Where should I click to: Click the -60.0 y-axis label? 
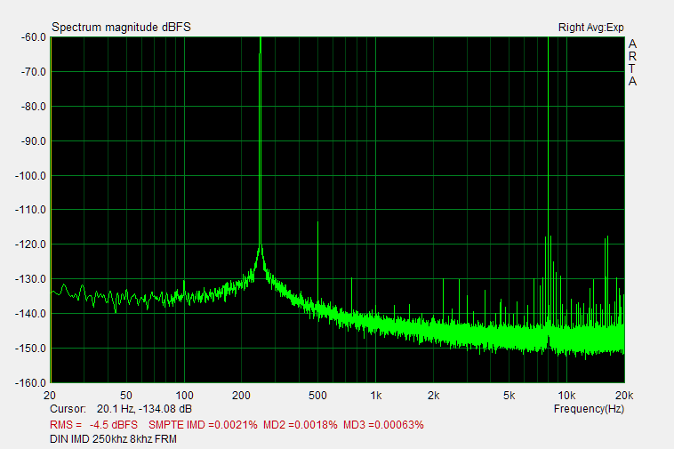33,37
